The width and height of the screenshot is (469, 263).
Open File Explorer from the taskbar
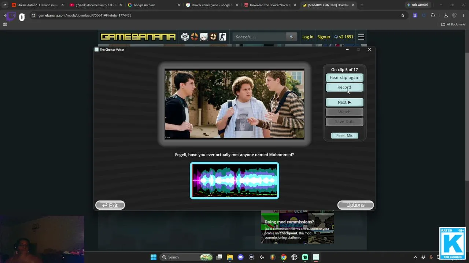pos(230,257)
